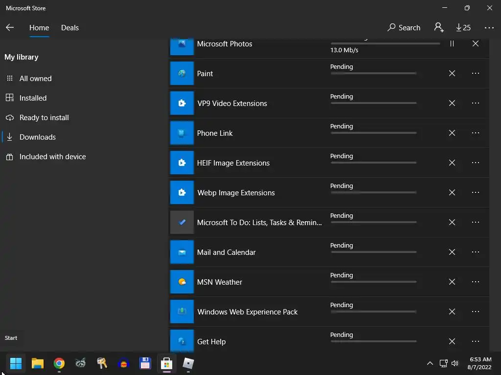
Task: Open more options for Windows Web Experience Pack
Action: click(x=476, y=312)
